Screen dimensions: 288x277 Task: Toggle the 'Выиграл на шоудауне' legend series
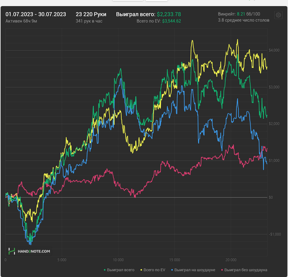click(193, 270)
